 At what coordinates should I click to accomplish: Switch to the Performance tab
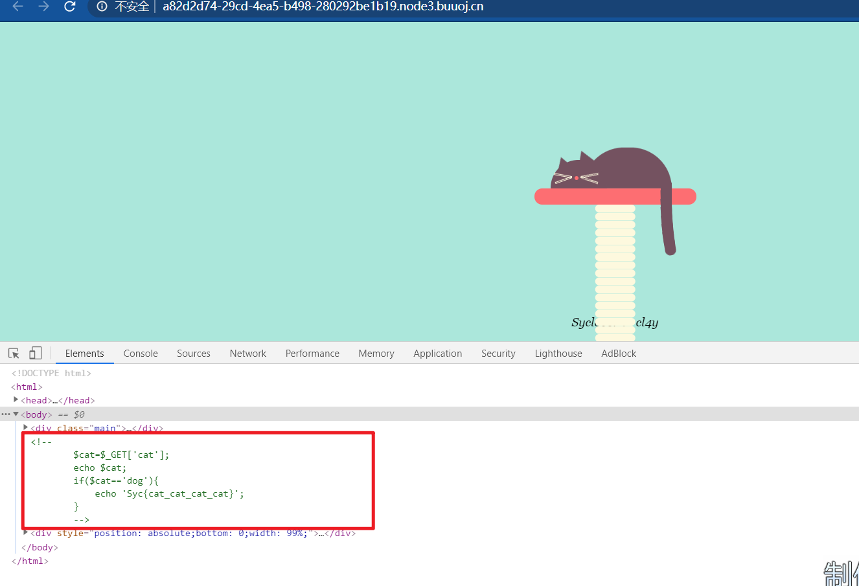coord(312,353)
